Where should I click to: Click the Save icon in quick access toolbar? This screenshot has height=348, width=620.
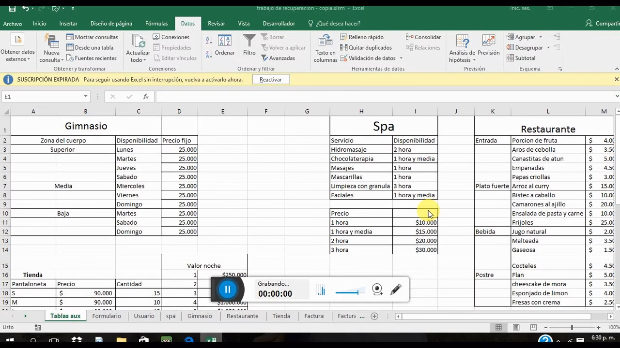click(x=12, y=8)
